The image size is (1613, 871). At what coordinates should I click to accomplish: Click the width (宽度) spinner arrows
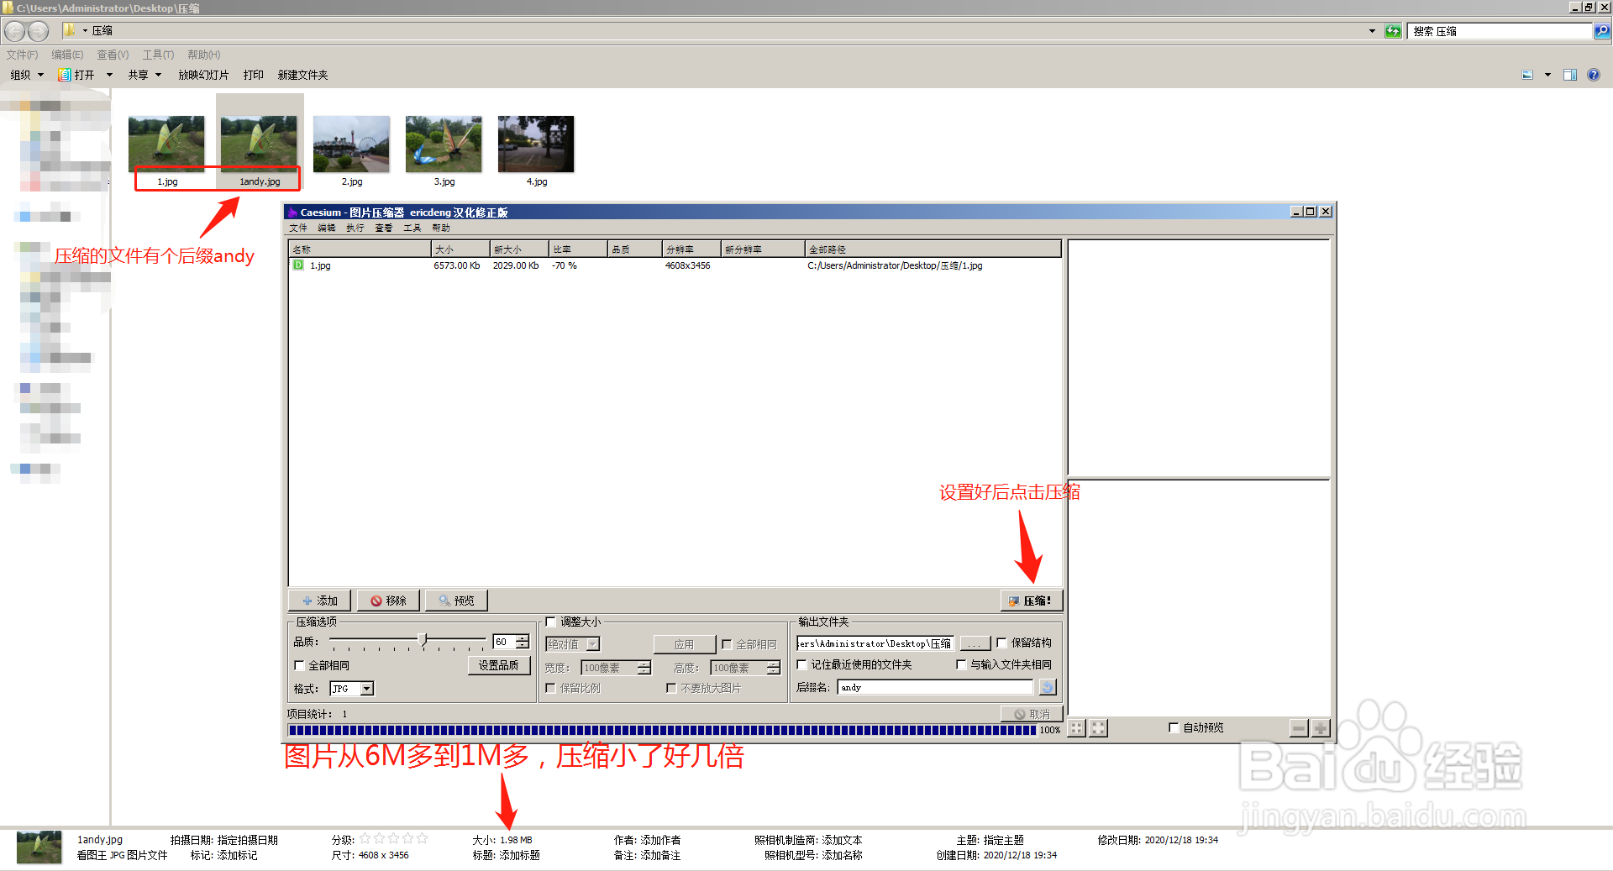pyautogui.click(x=644, y=668)
